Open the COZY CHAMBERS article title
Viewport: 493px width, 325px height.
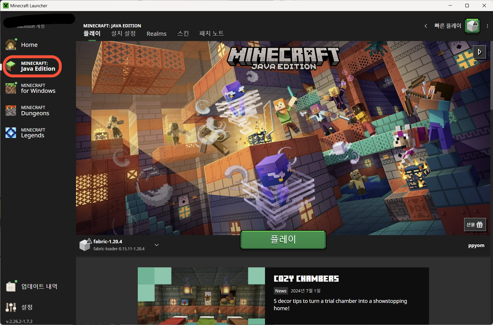pos(306,279)
